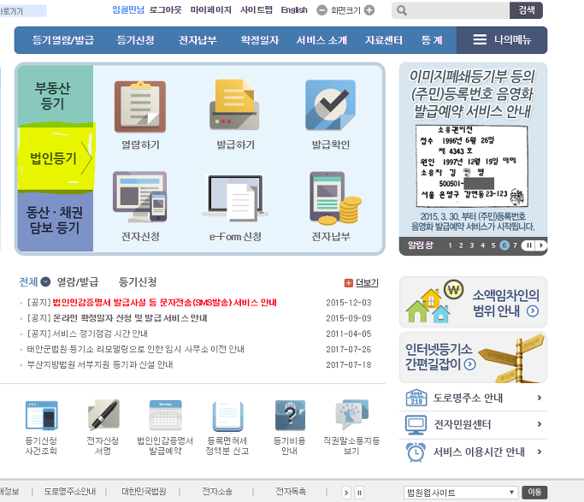Viewport: 584px width, 502px height.
Task: Open the 발급확인 checkmark icon
Action: pos(330,105)
